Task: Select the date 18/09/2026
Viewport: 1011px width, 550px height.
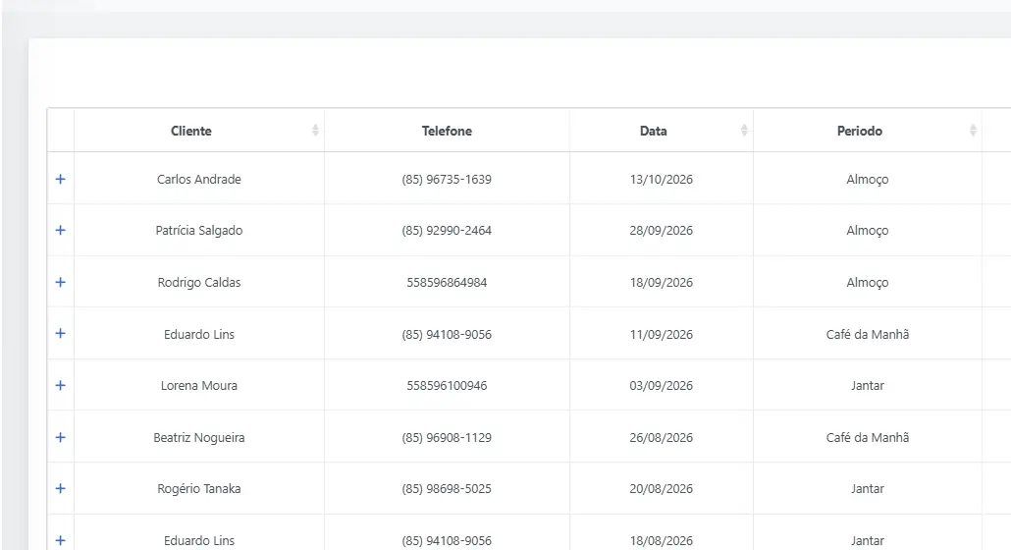Action: tap(662, 283)
